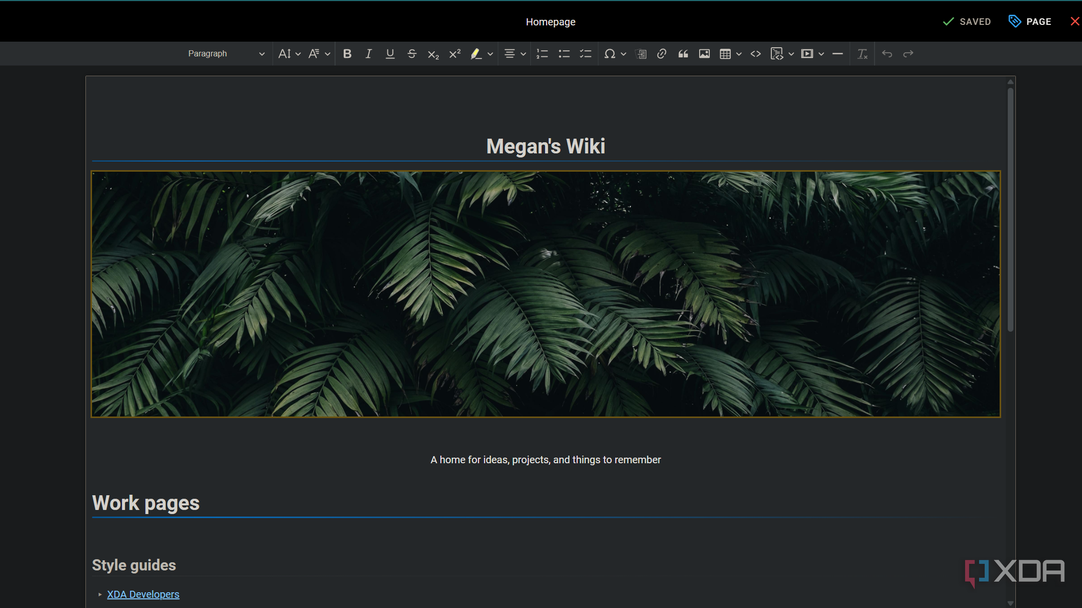The width and height of the screenshot is (1082, 608).
Task: Toggle subscript formatting
Action: tap(433, 54)
